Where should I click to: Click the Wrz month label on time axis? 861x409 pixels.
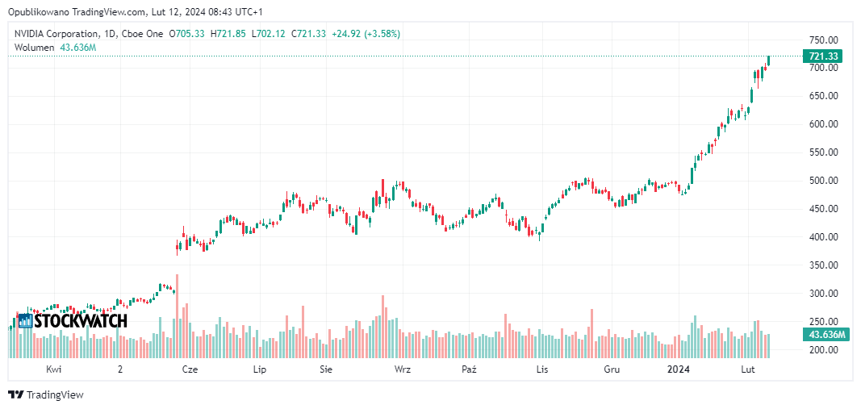click(402, 369)
